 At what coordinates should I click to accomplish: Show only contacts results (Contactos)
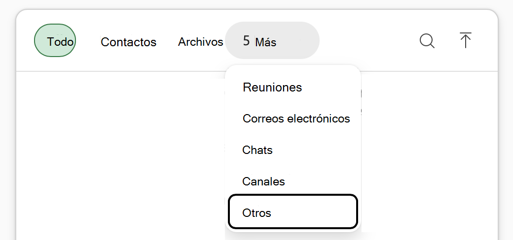click(x=129, y=42)
